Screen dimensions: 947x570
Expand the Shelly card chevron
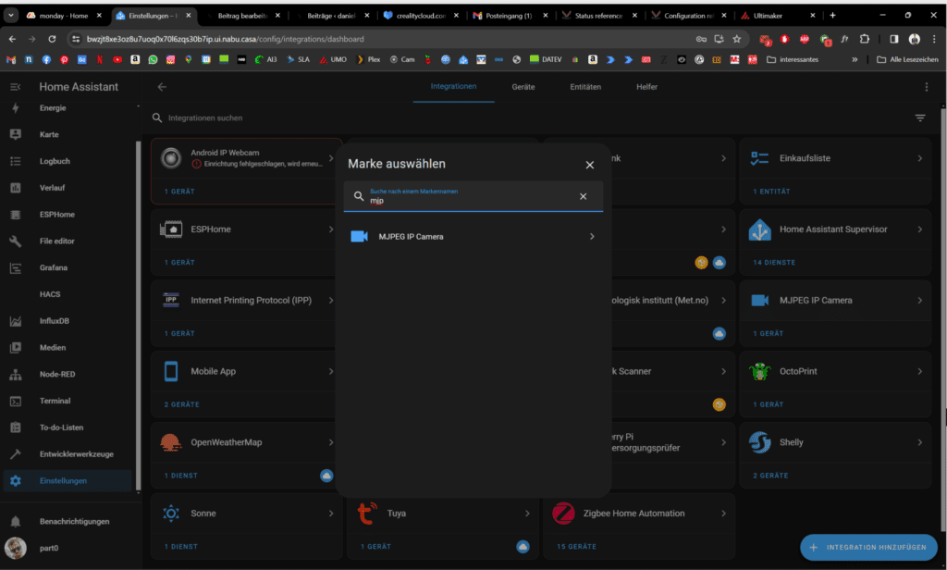pos(920,442)
